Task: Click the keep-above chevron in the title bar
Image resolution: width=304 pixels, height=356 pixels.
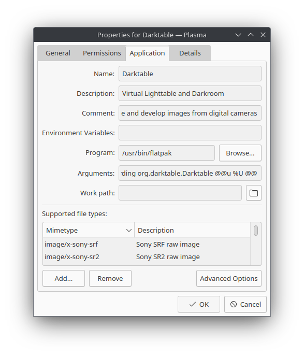Action: 251,35
